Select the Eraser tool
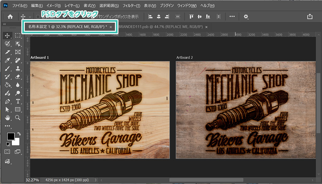 coord(18,77)
